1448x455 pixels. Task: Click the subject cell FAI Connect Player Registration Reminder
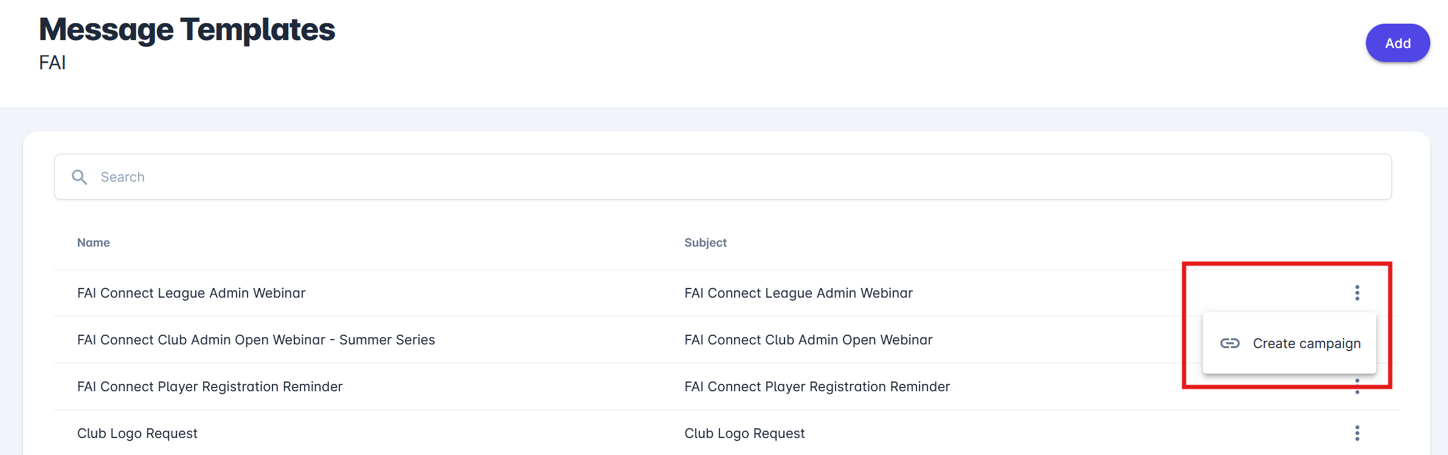pos(817,386)
